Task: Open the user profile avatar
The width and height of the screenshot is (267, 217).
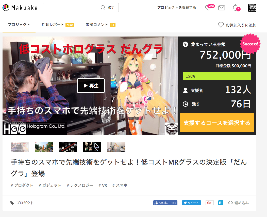Action: 252,8
